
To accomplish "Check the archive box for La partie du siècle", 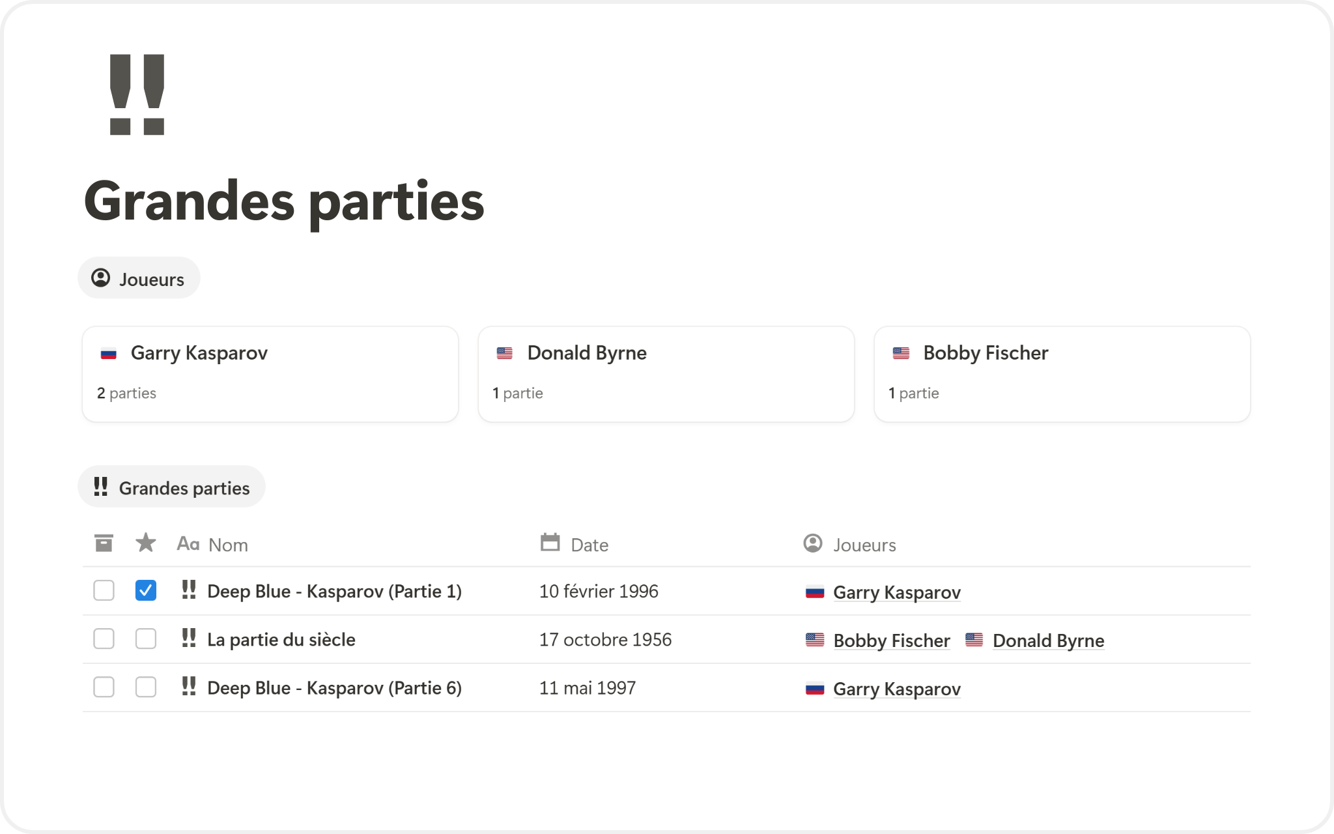I will [104, 639].
